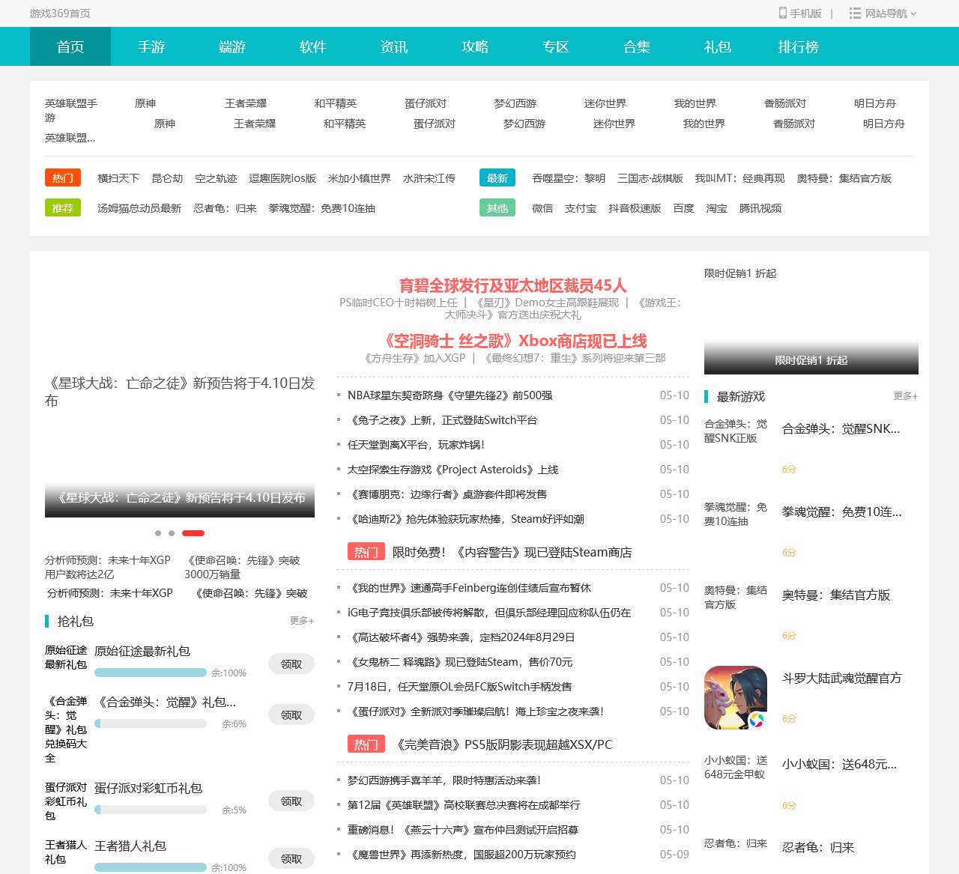This screenshot has height=874, width=959.
Task: Expand the 网站导航 site navigation dropdown
Action: click(x=883, y=13)
